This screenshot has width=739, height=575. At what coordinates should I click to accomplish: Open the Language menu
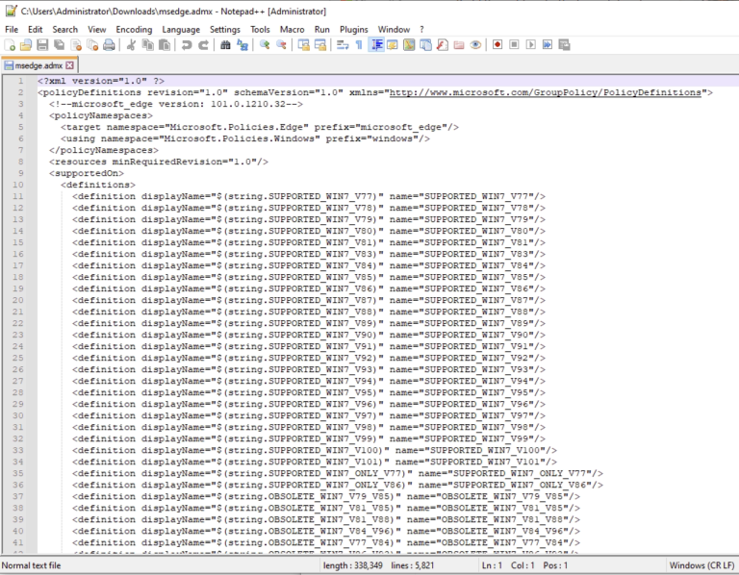pos(181,30)
